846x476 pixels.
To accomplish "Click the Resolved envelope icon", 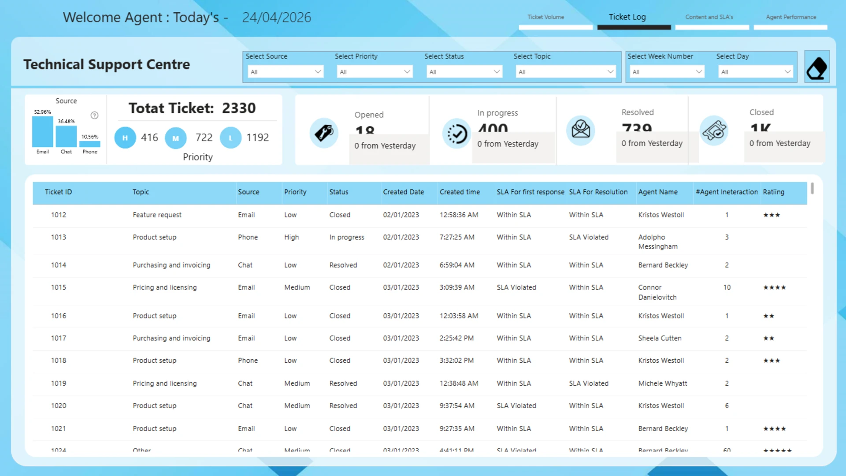I will point(581,130).
